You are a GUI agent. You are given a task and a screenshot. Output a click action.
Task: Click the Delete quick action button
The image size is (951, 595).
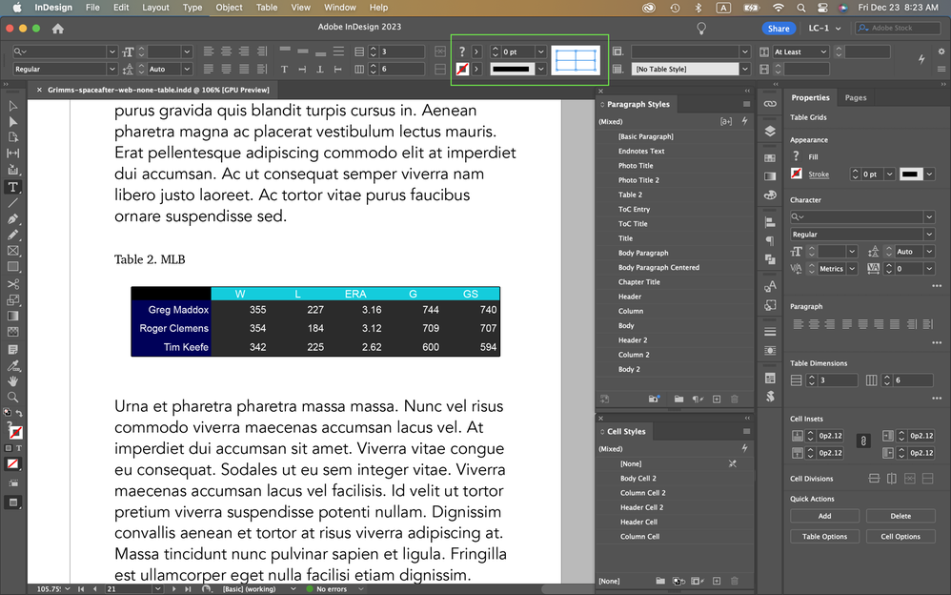point(900,516)
